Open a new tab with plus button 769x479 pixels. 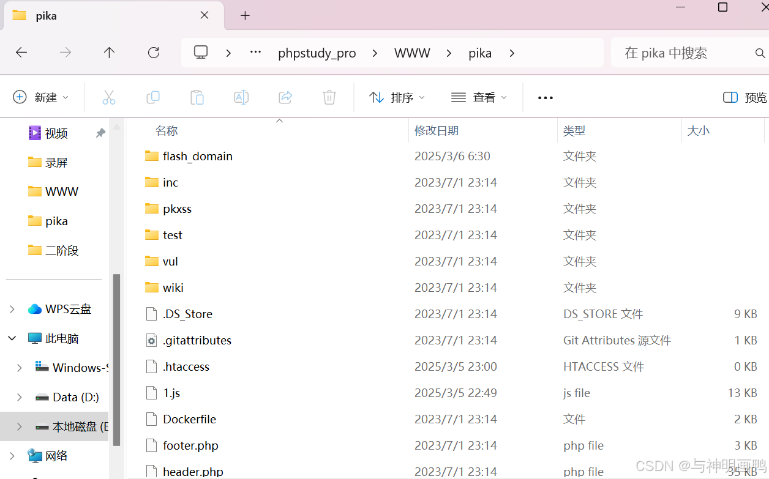click(x=245, y=16)
